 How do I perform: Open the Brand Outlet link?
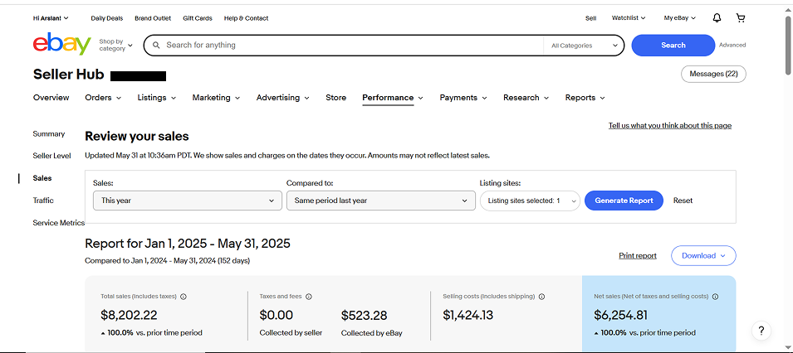153,18
